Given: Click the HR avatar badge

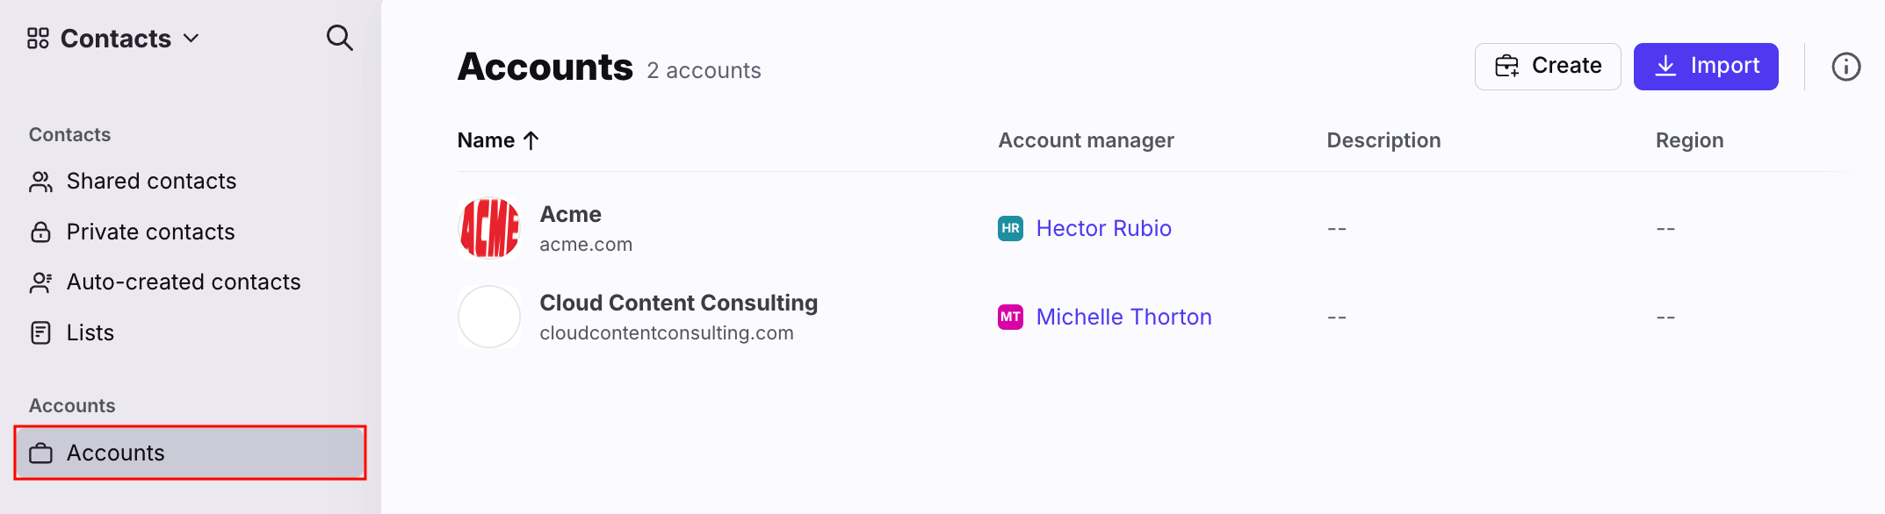Looking at the screenshot, I should 1010,228.
